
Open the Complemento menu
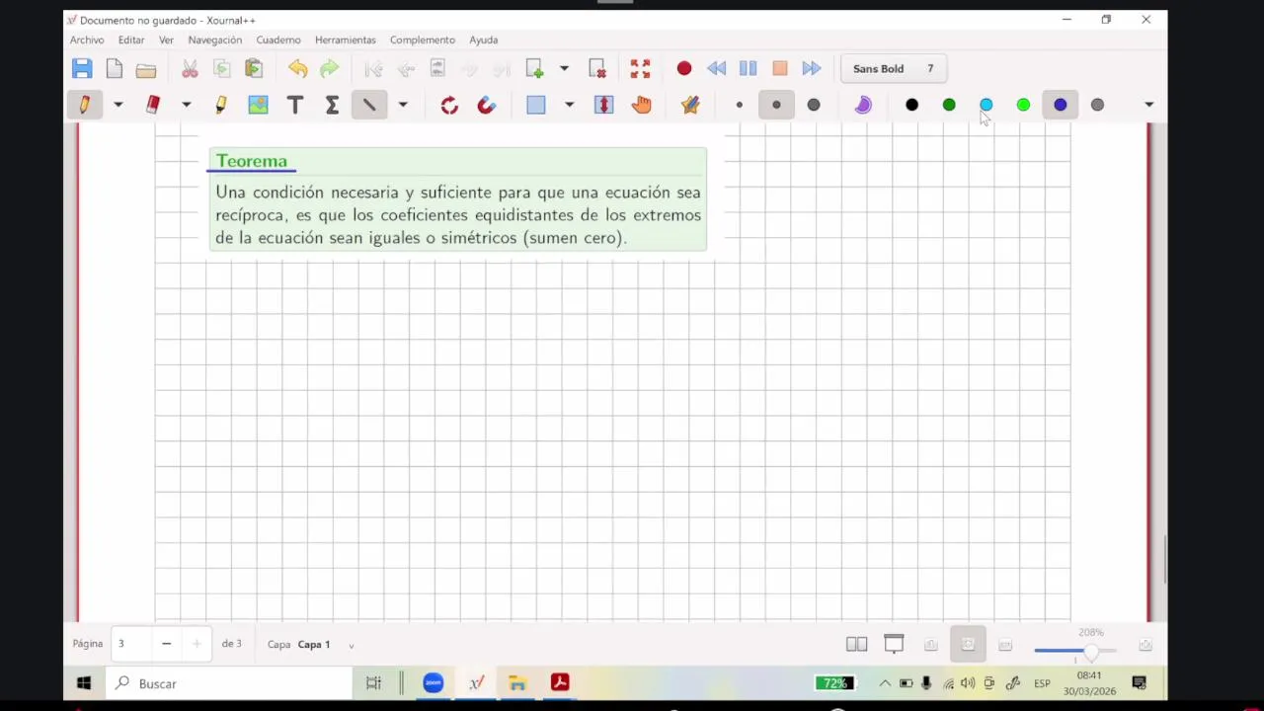point(423,39)
